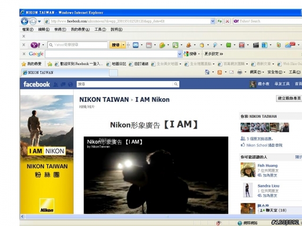Click the add-to-favorites-bar star icon
302x226 pixels.
[x=50, y=64]
